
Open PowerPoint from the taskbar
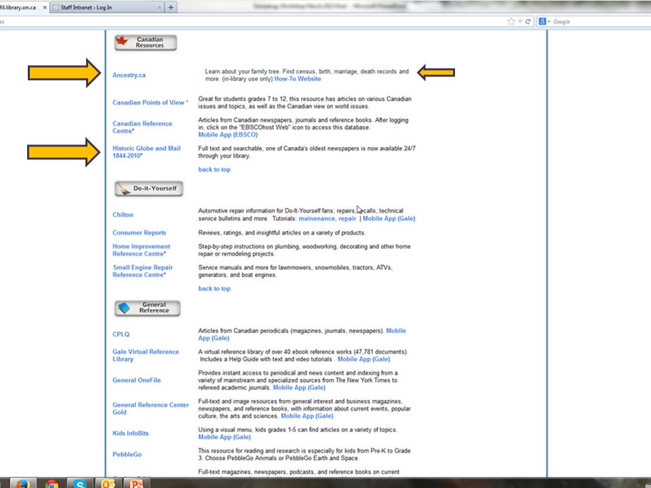136,484
